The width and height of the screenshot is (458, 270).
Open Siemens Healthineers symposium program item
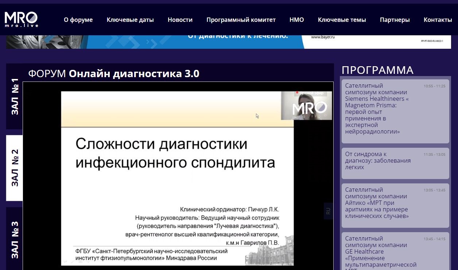tap(395, 112)
